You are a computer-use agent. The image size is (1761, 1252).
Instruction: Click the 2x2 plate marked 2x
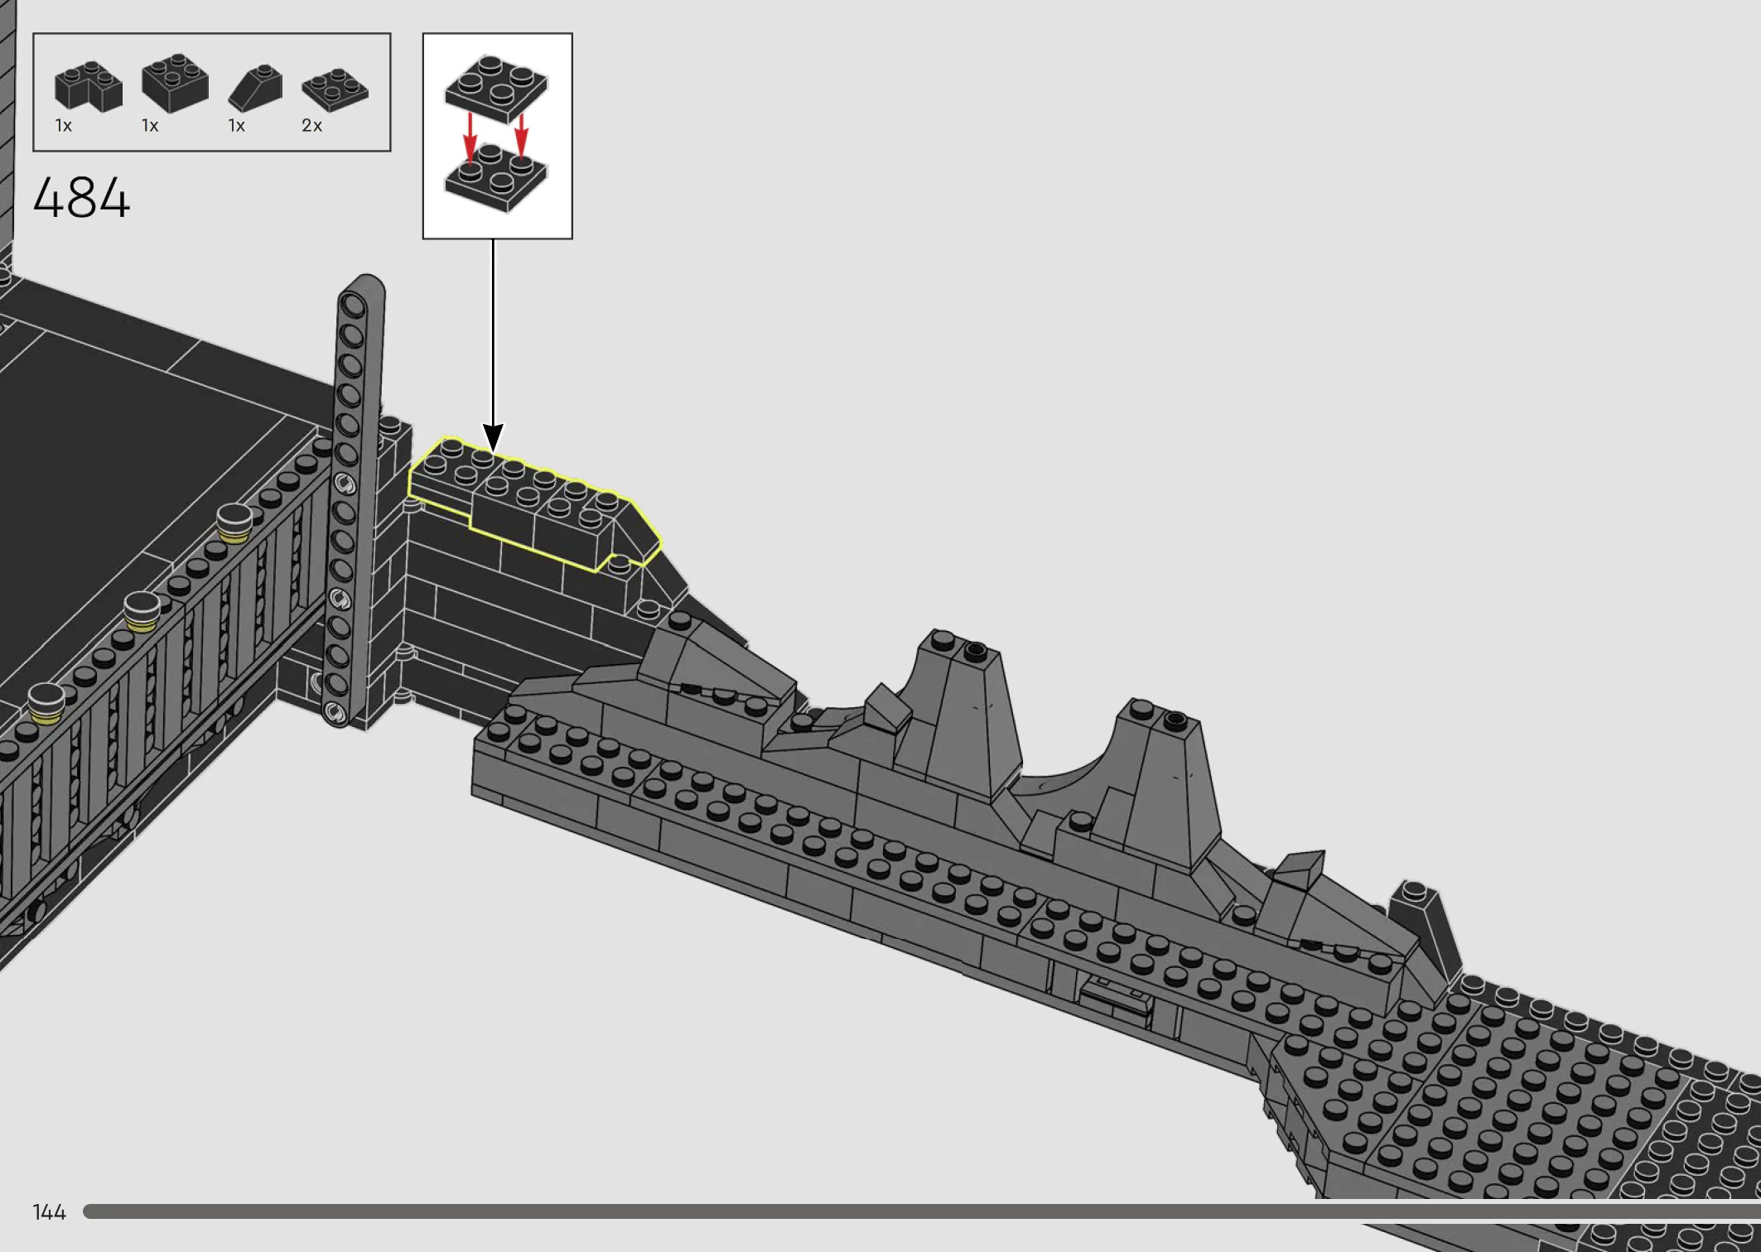(335, 90)
